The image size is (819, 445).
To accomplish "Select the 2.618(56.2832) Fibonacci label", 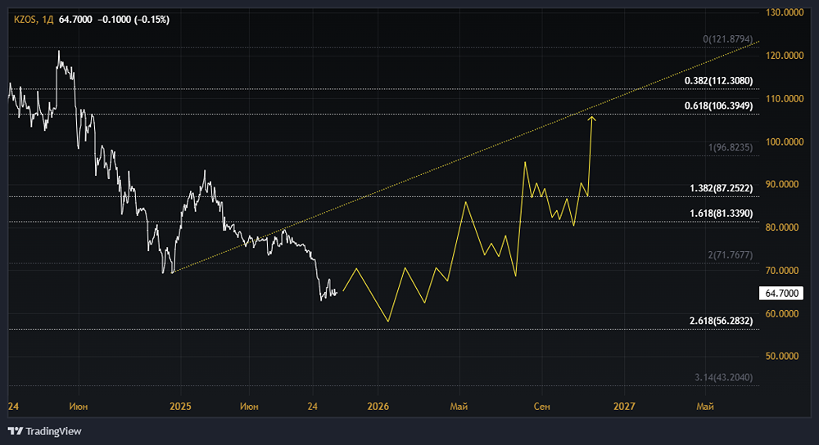I will click(x=722, y=321).
